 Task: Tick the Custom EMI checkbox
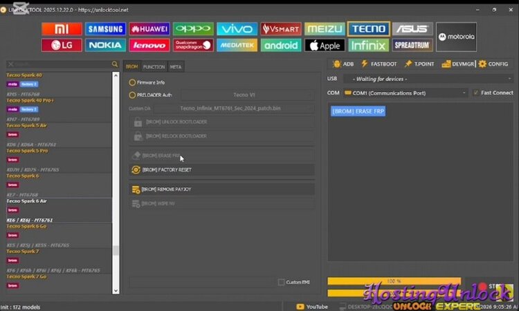click(x=281, y=282)
